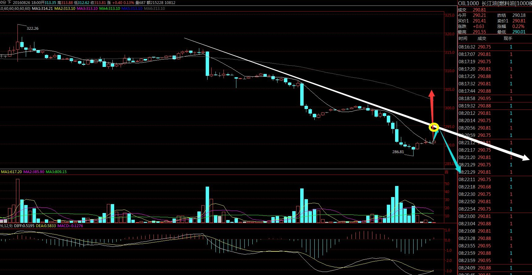Click the 昨结 290.18 previous settlement value
532x275 pixels.
click(511, 15)
